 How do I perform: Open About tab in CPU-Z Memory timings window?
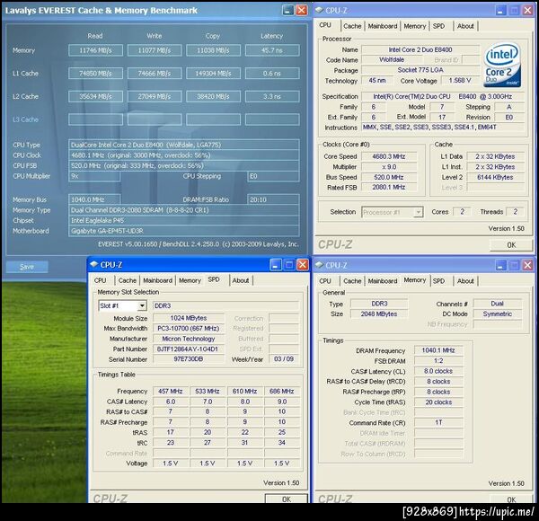(465, 281)
